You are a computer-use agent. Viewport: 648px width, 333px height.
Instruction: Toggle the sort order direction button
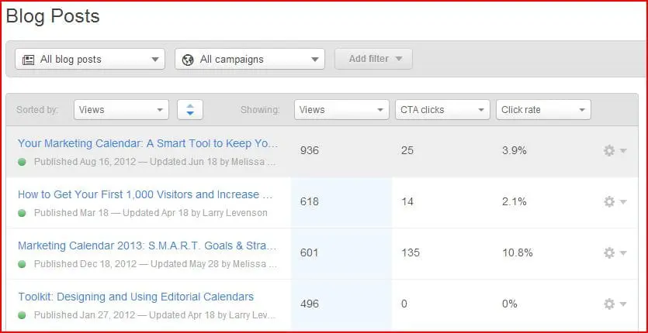tap(190, 110)
